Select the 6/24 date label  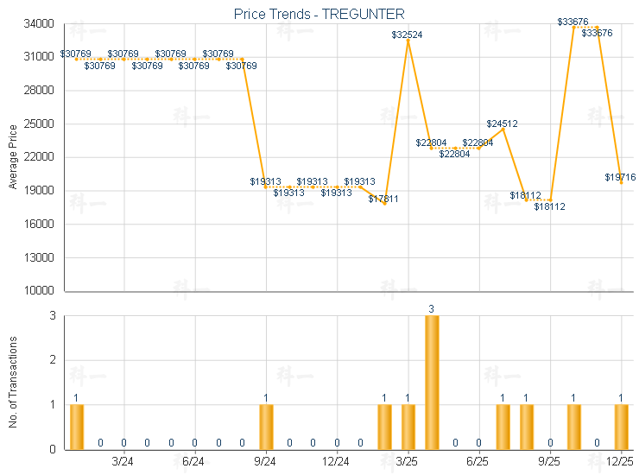[x=194, y=463]
